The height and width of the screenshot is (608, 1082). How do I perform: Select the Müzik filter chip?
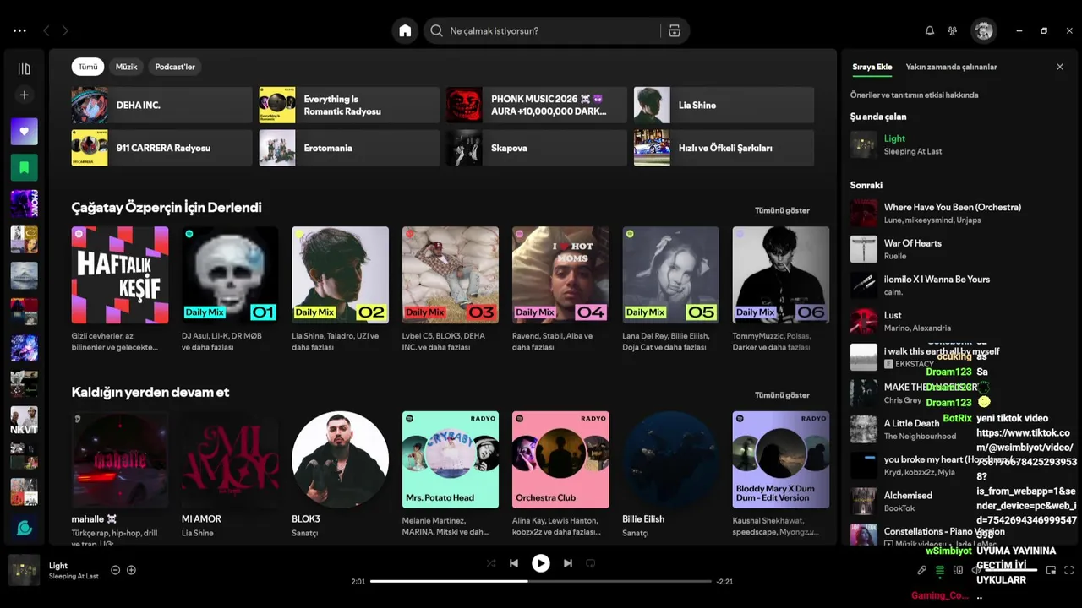click(127, 67)
